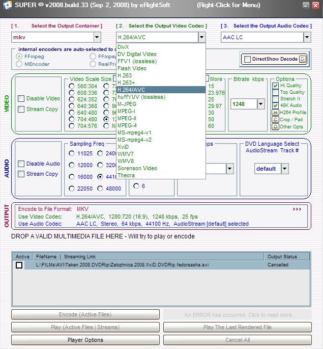This screenshot has height=349, width=323.
Task: Tick the Active checkbox for the AVI file
Action: tap(19, 265)
